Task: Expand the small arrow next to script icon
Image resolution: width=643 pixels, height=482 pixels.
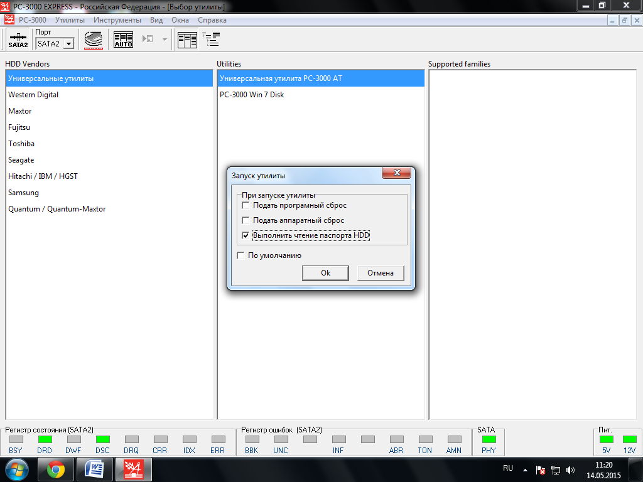Action: click(x=165, y=40)
